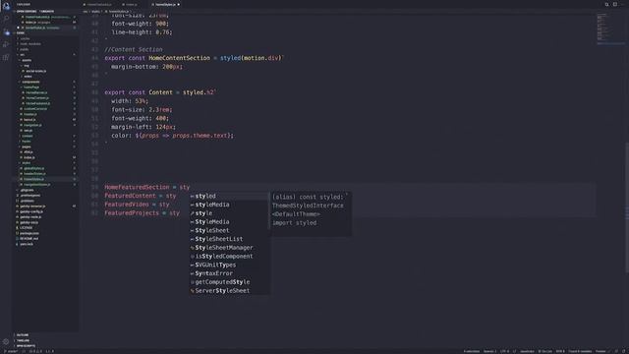629x354 pixels.
Task: Expand the TIMELINE panel
Action: coord(23,340)
